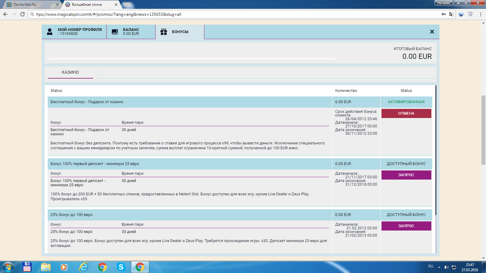The width and height of the screenshot is (486, 273).
Task: Click the bonus list inner scrollbar
Action: [x=436, y=152]
